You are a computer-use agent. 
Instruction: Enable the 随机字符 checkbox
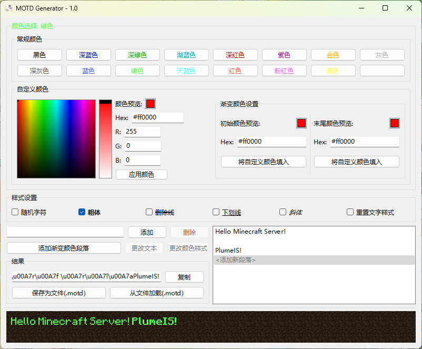click(x=15, y=212)
